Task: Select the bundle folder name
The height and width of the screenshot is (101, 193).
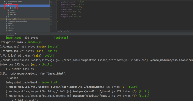Action: pyautogui.click(x=10, y=3)
